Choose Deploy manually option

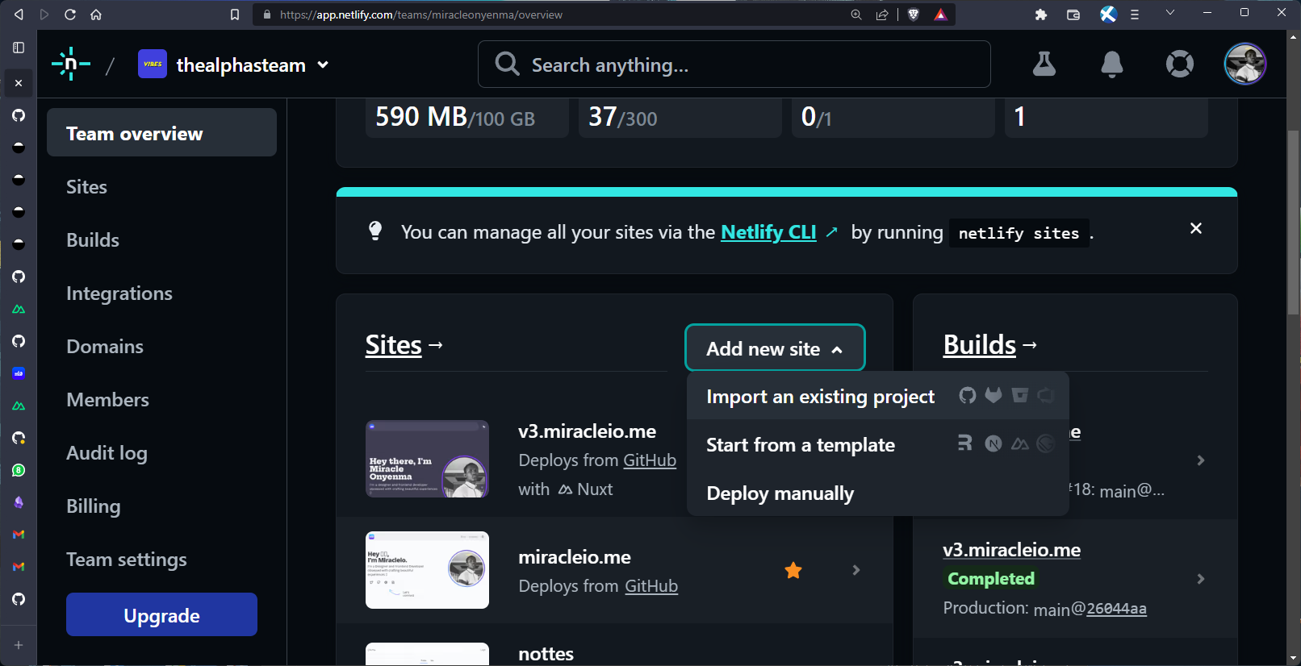[x=780, y=493]
